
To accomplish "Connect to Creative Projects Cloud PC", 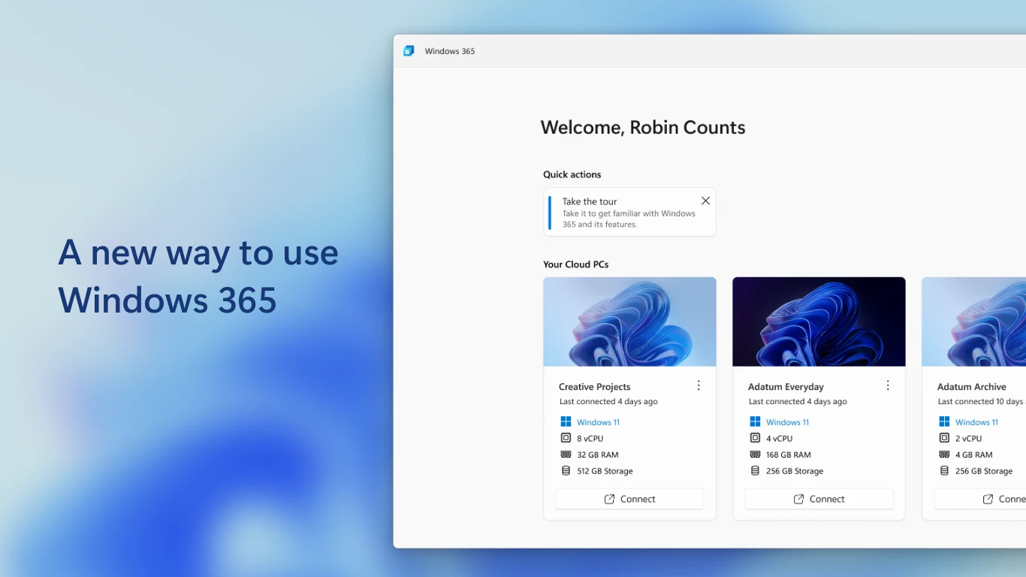I will (x=629, y=499).
